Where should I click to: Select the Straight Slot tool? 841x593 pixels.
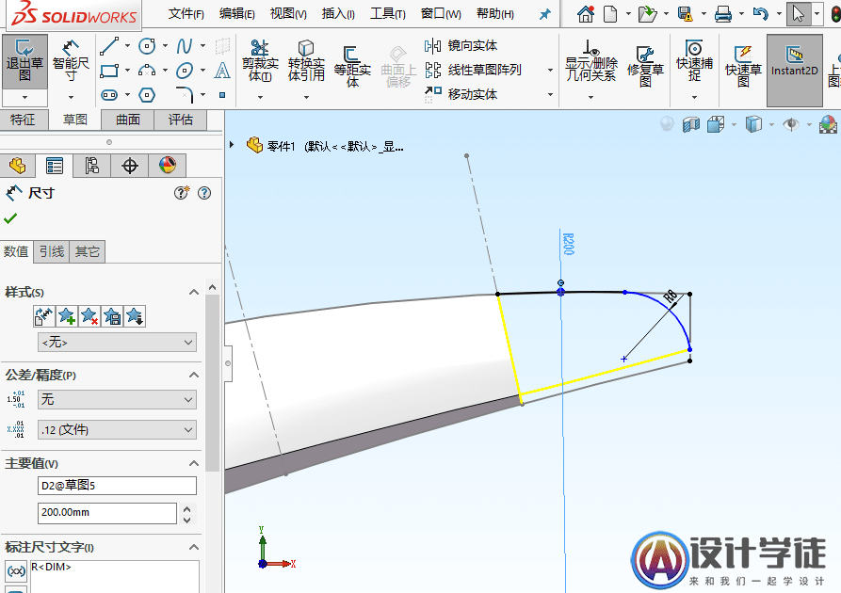point(109,95)
